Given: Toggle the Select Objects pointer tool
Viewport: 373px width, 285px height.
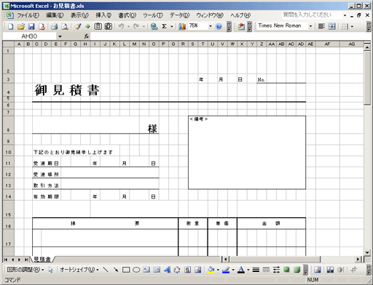Looking at the screenshot, I should click(50, 270).
